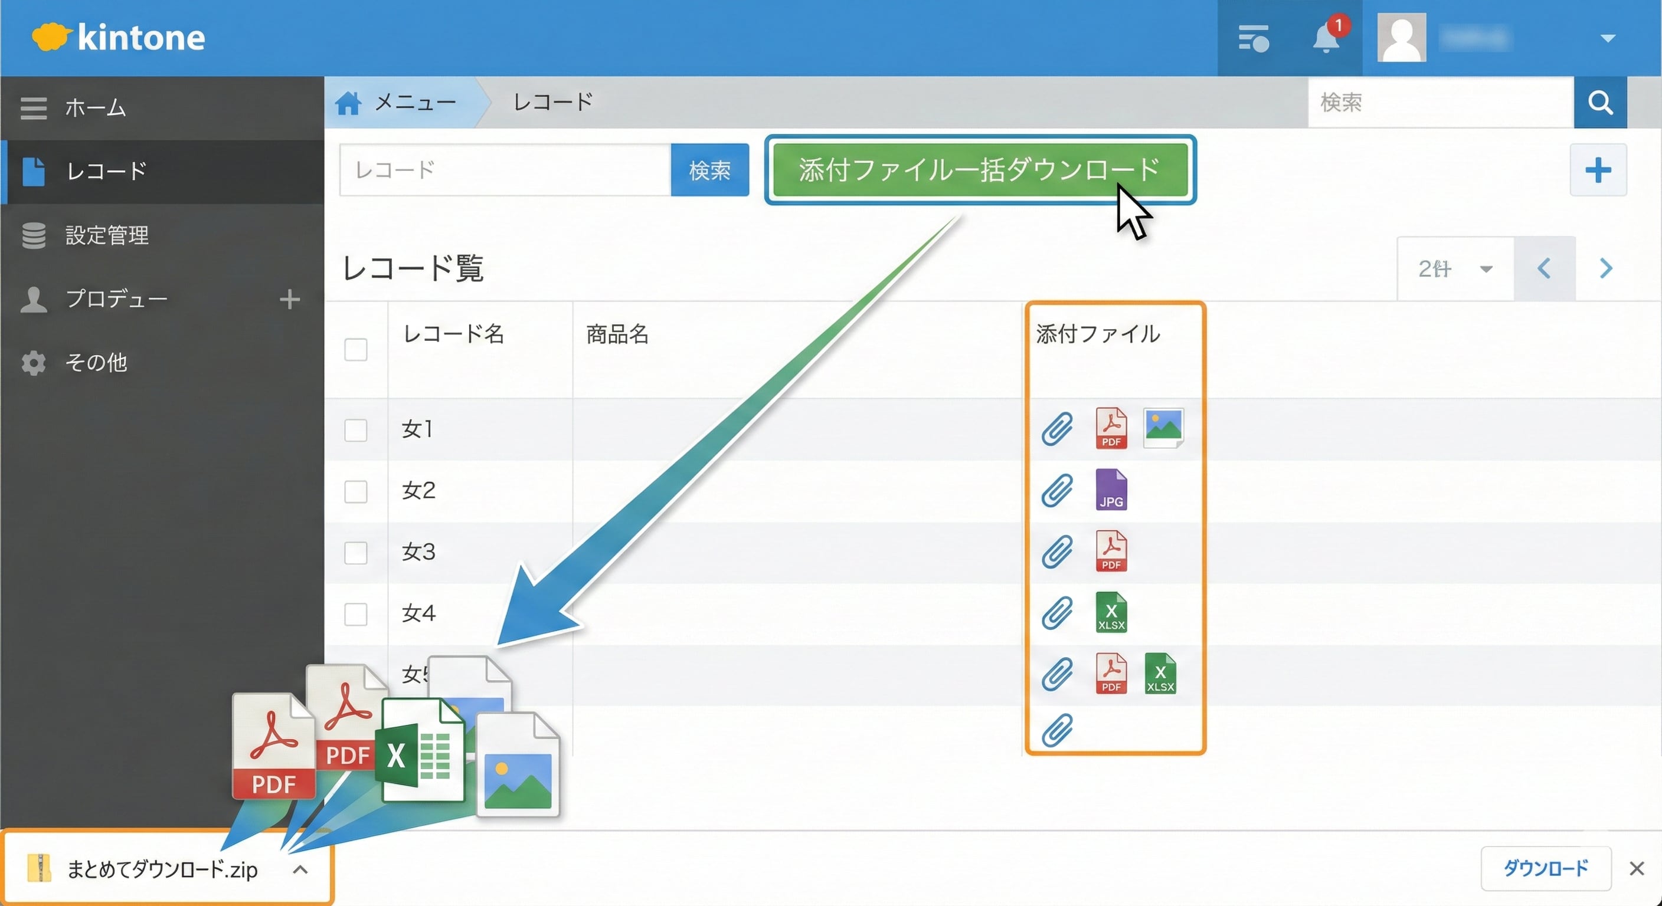The height and width of the screenshot is (906, 1662).
Task: Open the XLSX file icon in row 女4
Action: point(1111,613)
